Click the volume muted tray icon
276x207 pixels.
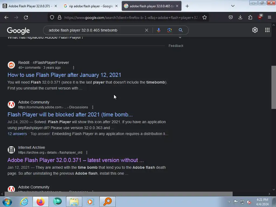click(x=249, y=202)
